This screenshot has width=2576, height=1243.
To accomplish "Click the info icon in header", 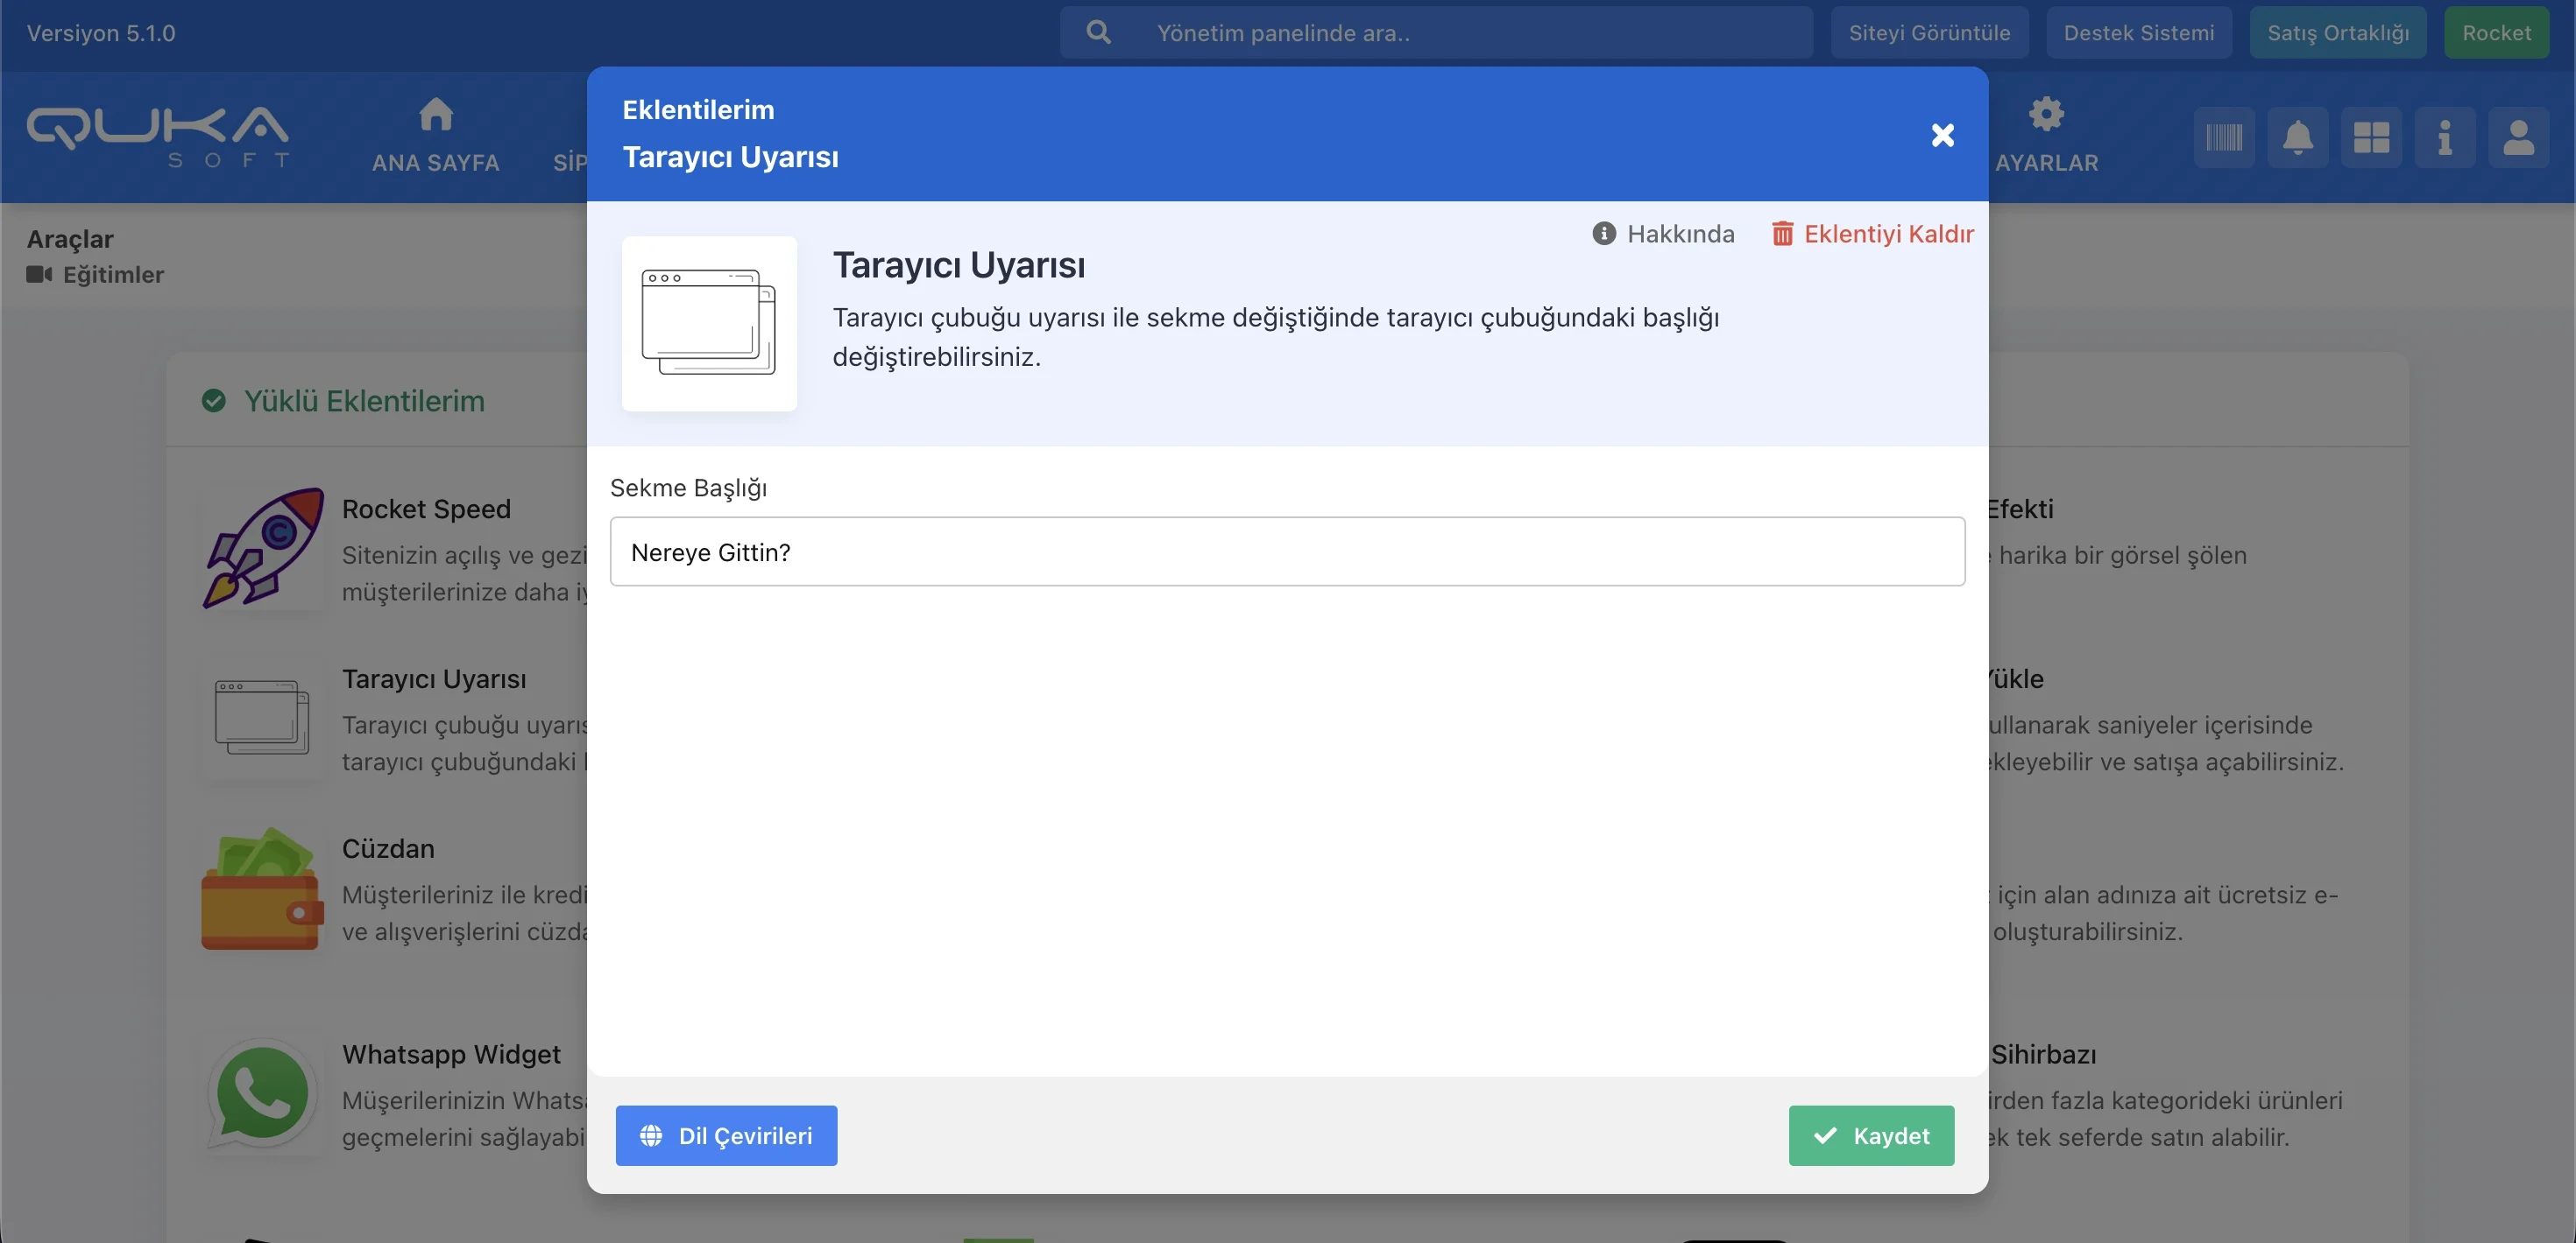I will (x=2445, y=137).
